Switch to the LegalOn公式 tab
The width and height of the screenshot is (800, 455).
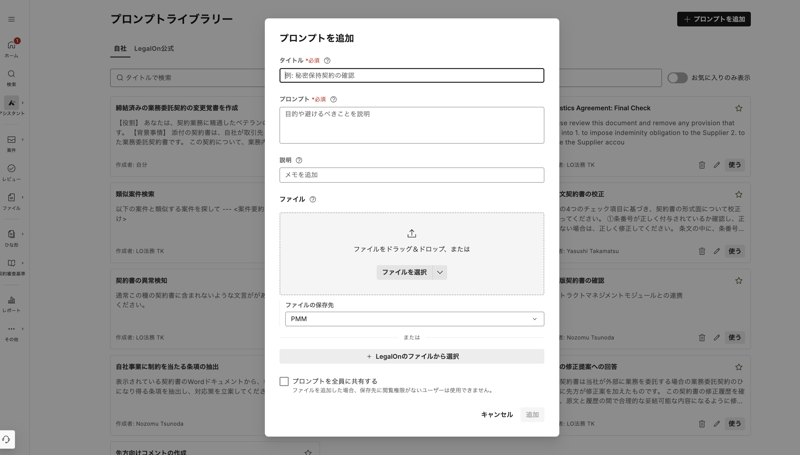pyautogui.click(x=154, y=49)
